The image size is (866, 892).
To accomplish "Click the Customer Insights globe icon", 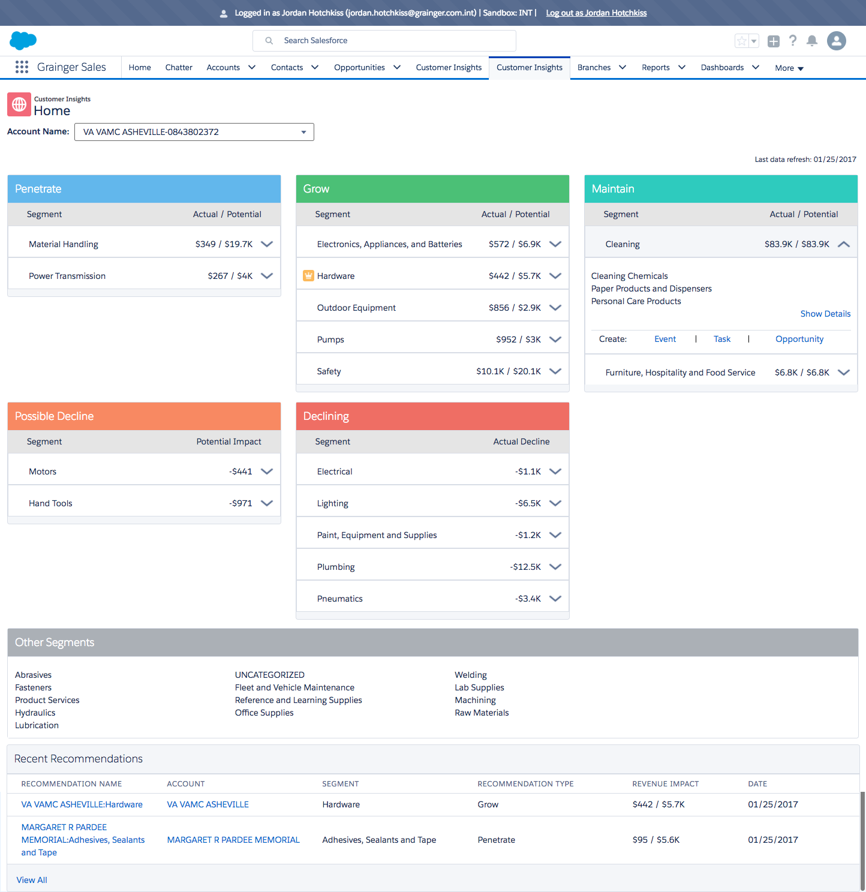I will click(19, 104).
